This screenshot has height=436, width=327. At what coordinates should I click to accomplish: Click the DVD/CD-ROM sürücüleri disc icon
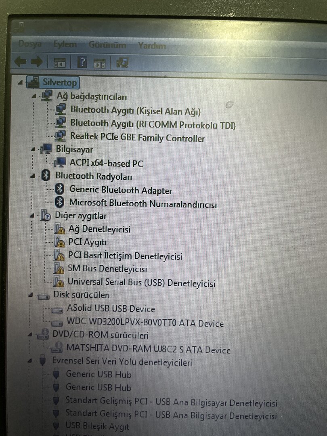click(x=43, y=334)
